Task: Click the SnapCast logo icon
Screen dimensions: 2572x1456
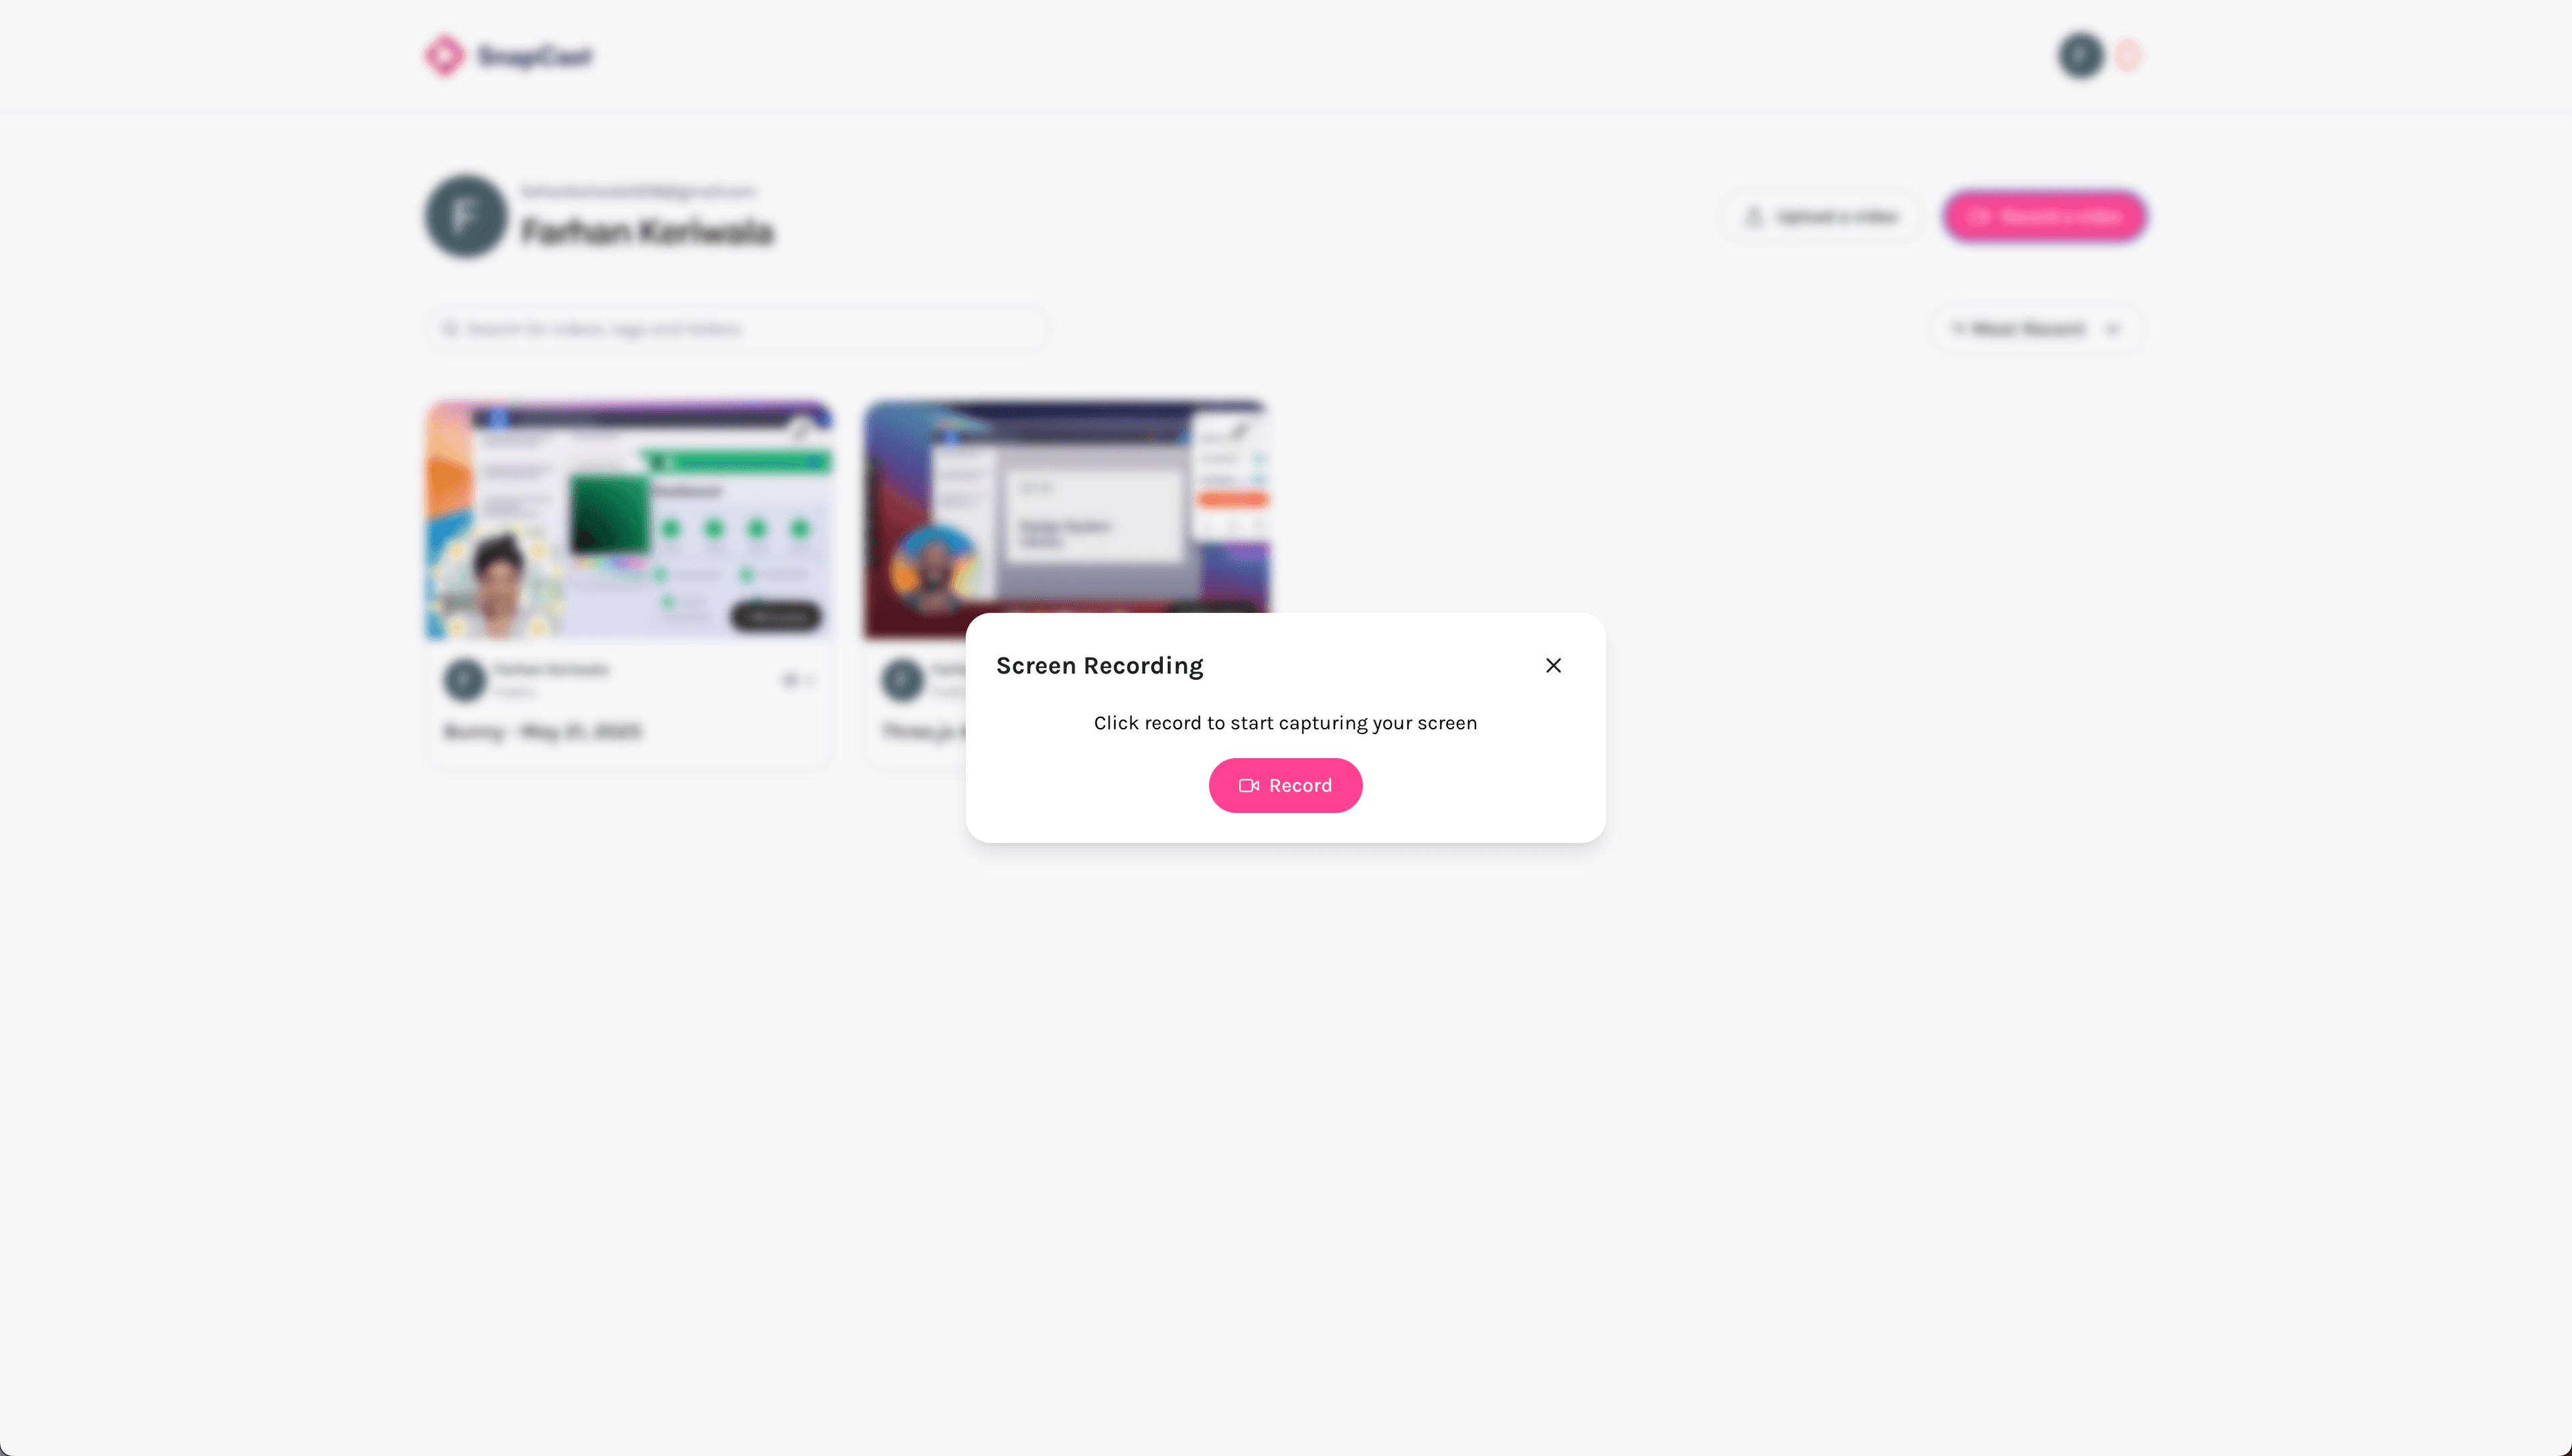Action: point(445,55)
